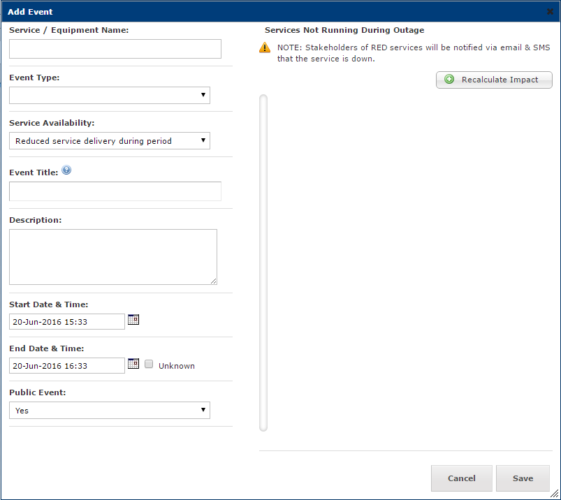Screen dimensions: 561x500
Task: Open the Service Availability dropdown
Action: pyautogui.click(x=110, y=140)
